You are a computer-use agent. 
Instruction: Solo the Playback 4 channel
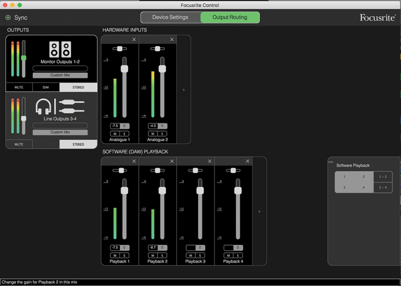(x=238, y=256)
